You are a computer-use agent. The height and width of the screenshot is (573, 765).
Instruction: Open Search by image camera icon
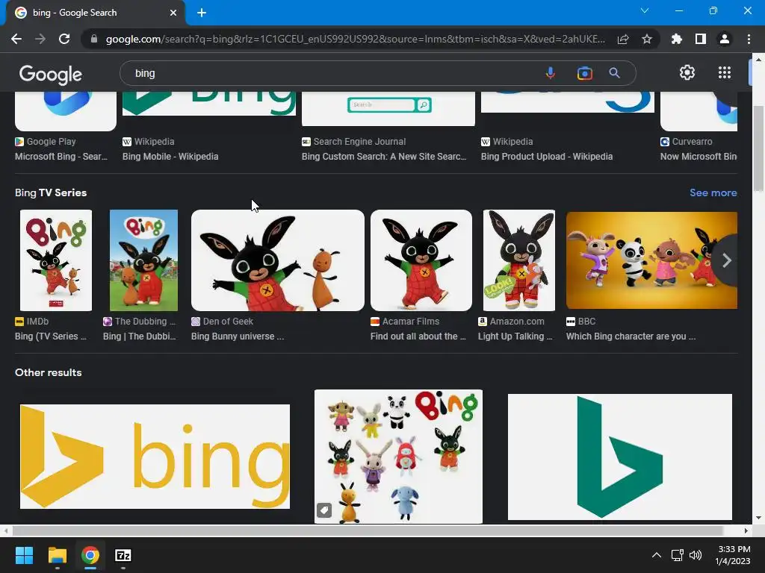pos(584,73)
